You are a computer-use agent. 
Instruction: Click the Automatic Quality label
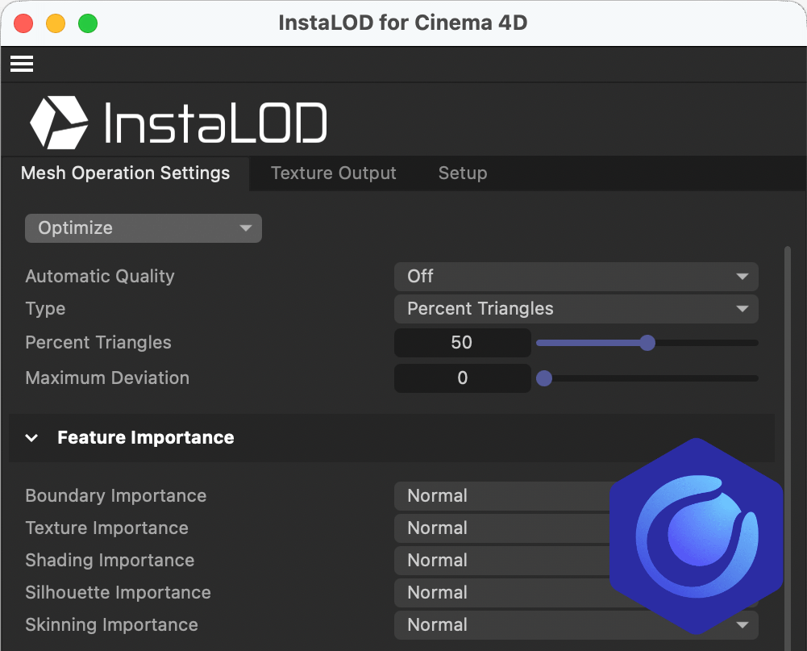pos(100,277)
